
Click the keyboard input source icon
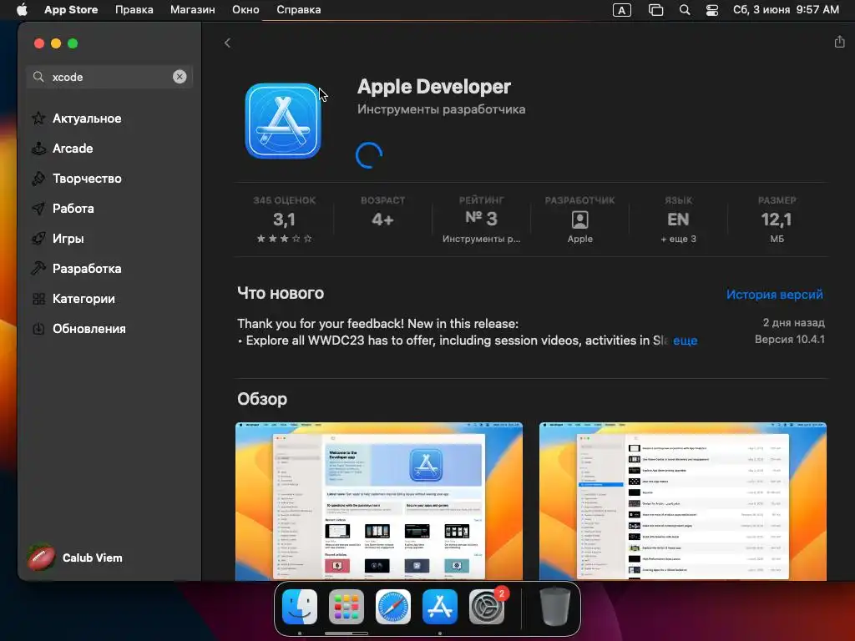621,10
